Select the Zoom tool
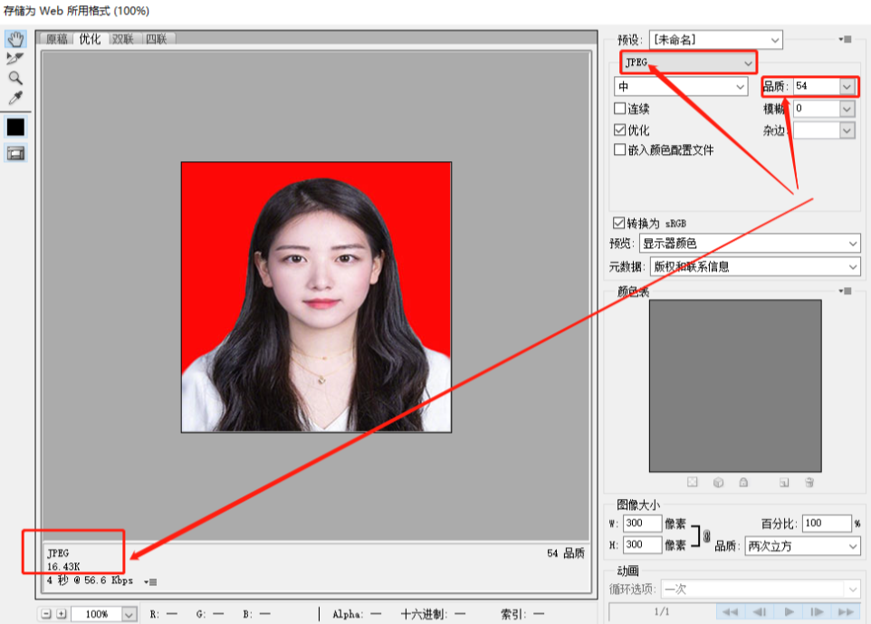 [14, 77]
